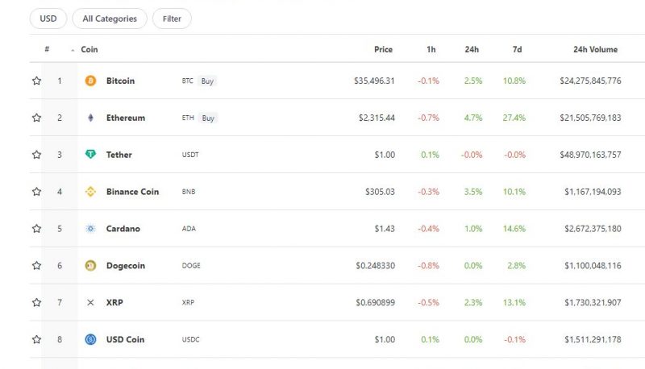Toggle favorite star for Bitcoin
The height and width of the screenshot is (369, 645).
(36, 81)
